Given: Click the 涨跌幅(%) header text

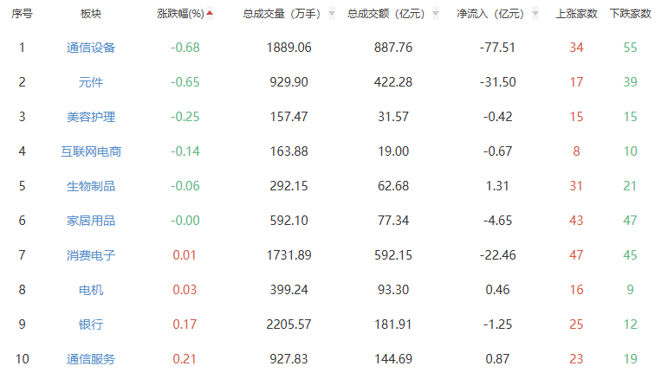Looking at the screenshot, I should [x=180, y=14].
